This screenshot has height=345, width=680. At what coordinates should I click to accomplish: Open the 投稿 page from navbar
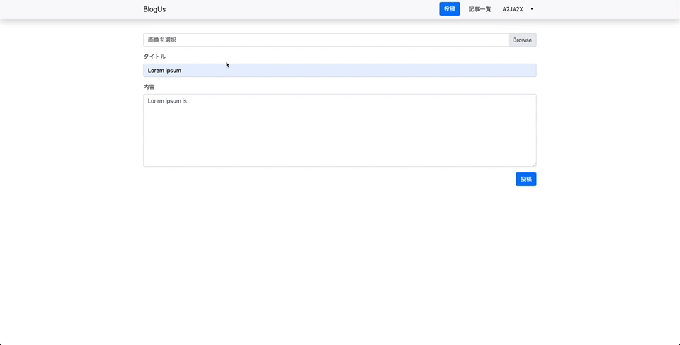(449, 9)
